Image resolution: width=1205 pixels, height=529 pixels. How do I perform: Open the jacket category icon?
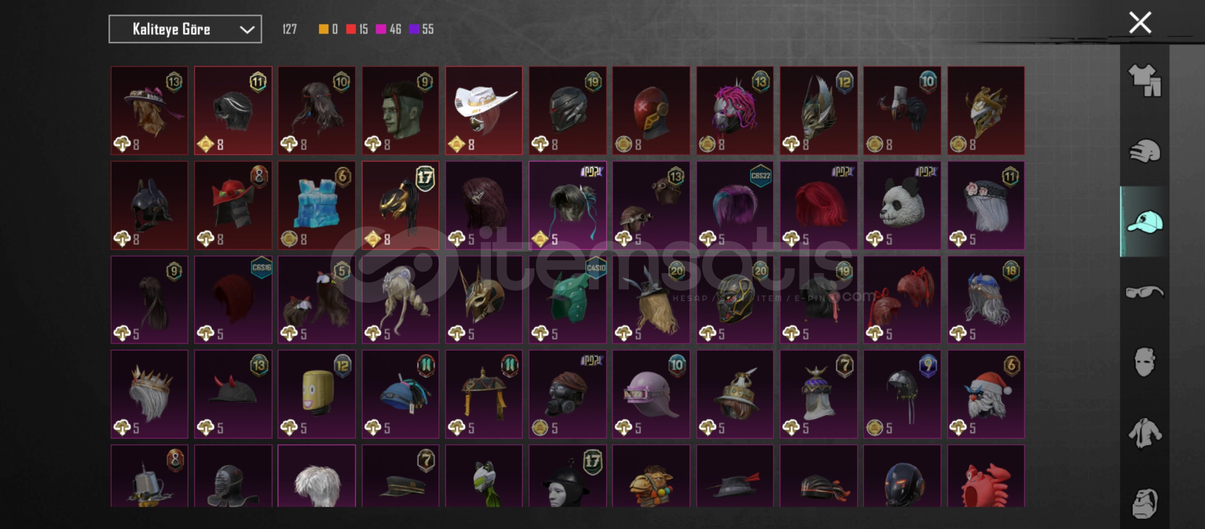(x=1144, y=433)
